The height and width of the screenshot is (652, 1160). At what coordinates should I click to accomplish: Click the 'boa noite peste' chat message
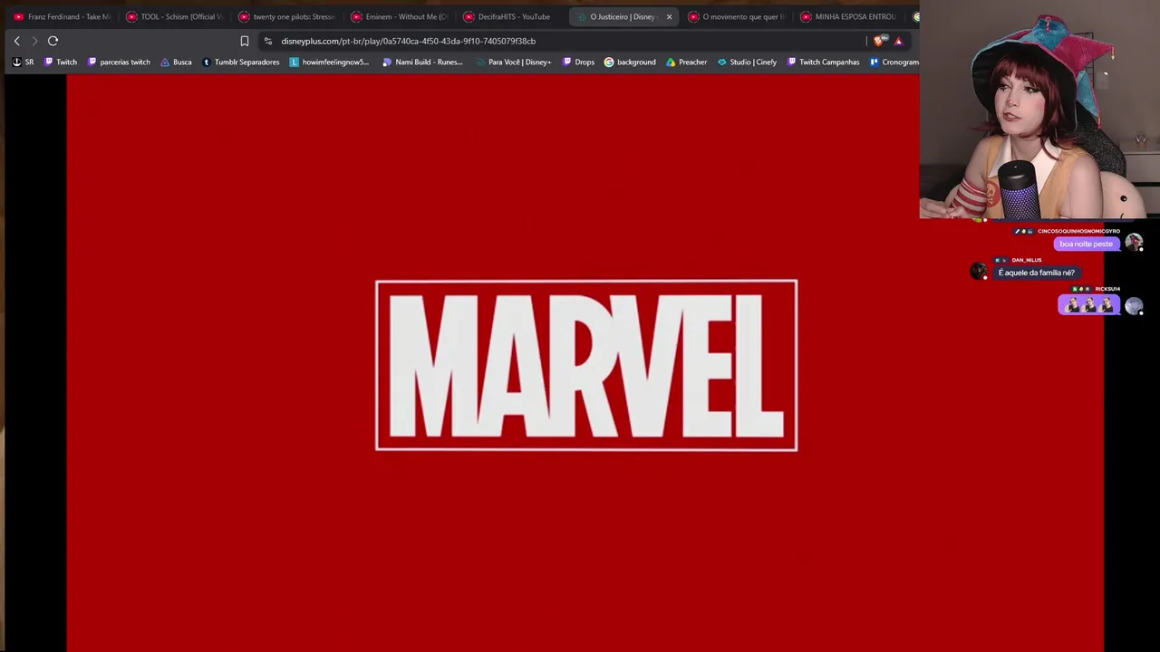click(x=1086, y=244)
